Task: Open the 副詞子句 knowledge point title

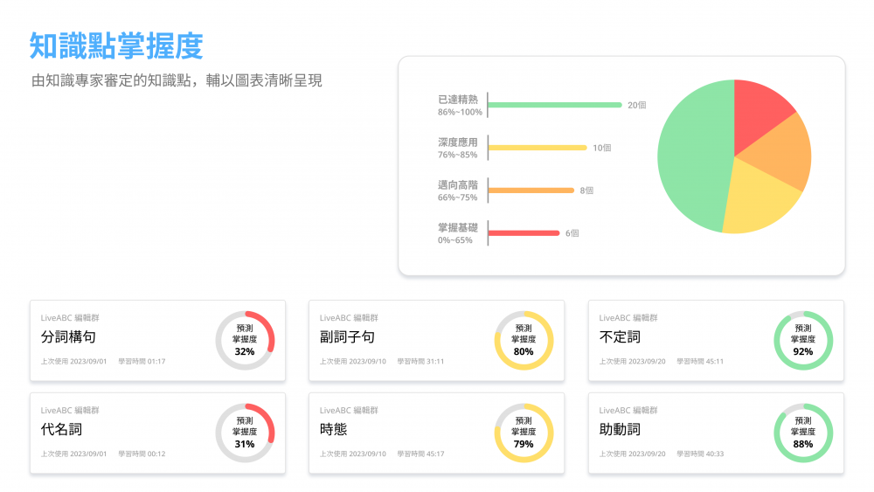Action: (347, 337)
